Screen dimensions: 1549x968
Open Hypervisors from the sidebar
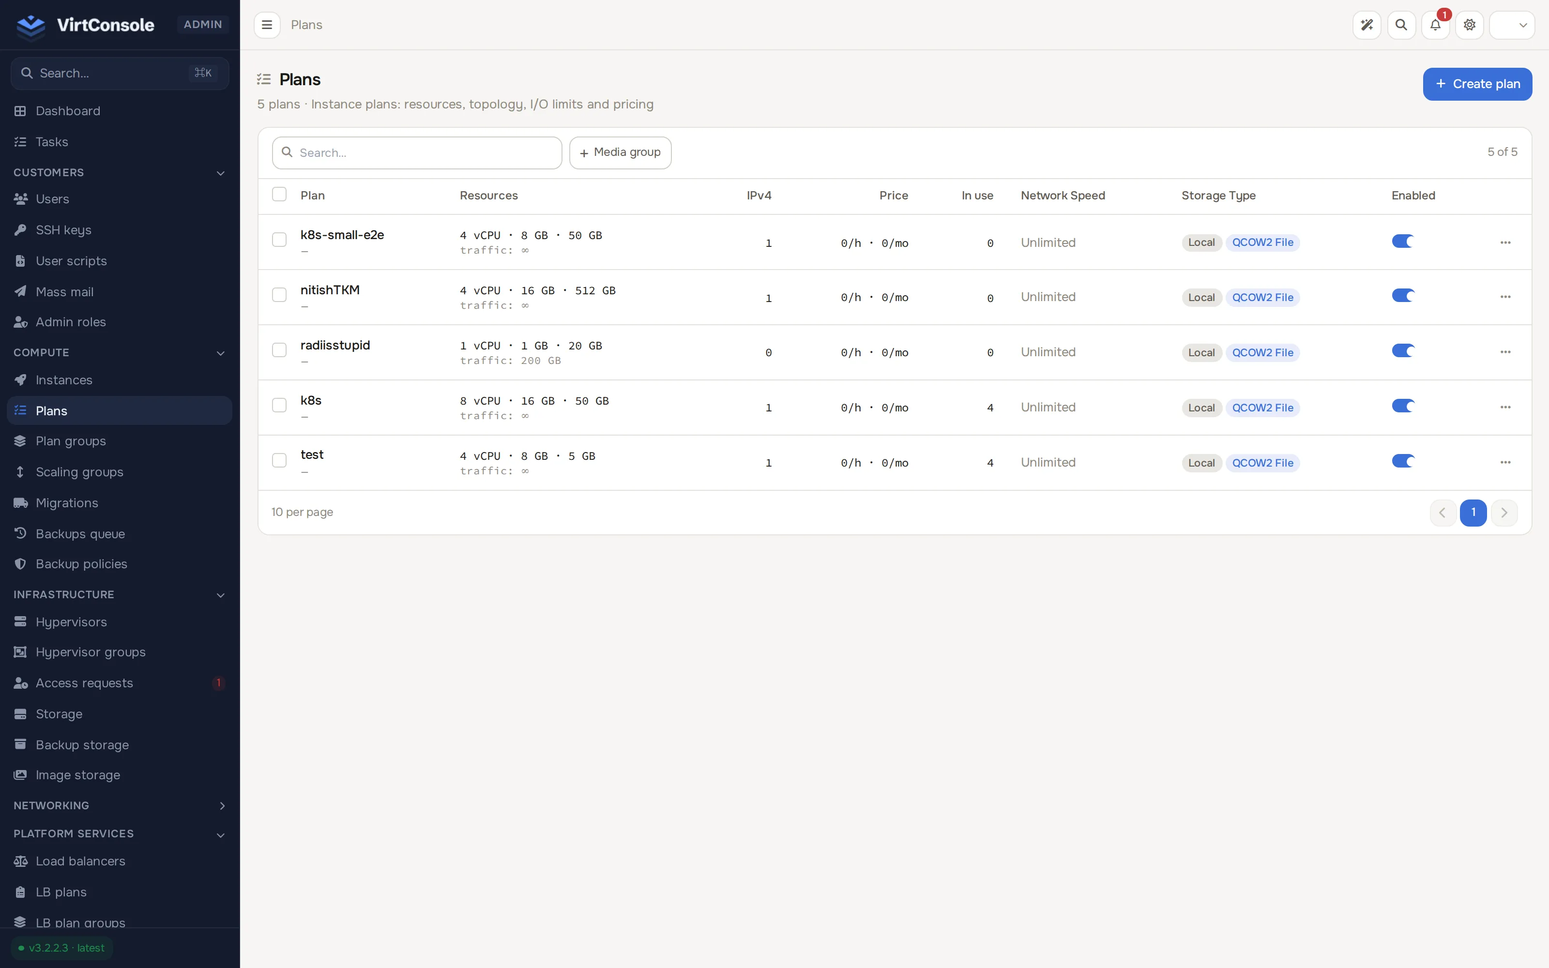[120, 621]
